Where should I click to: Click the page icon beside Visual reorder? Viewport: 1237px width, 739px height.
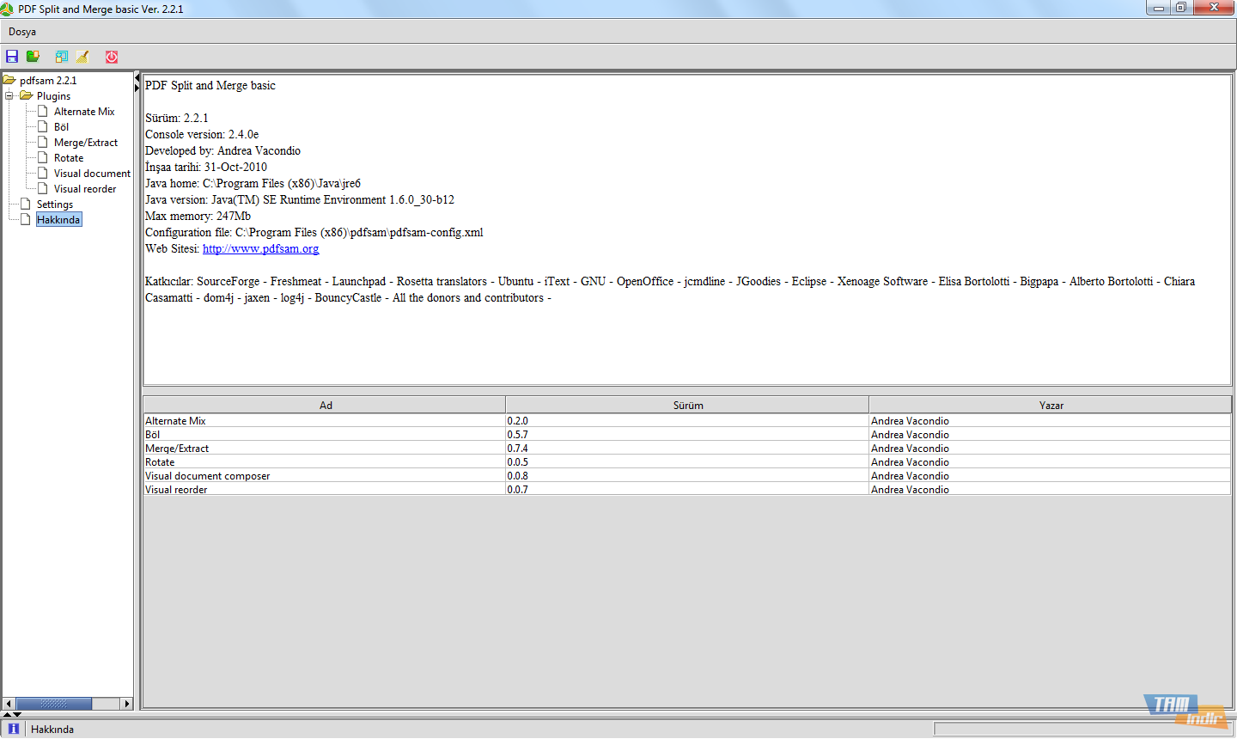coord(43,188)
